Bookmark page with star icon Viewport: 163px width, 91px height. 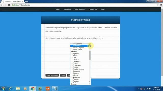(x=158, y=5)
